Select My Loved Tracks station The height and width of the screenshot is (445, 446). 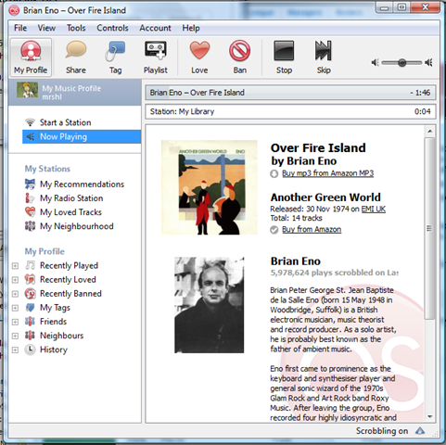pyautogui.click(x=70, y=212)
